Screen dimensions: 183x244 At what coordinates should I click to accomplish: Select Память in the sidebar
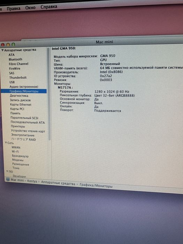coord(15,113)
